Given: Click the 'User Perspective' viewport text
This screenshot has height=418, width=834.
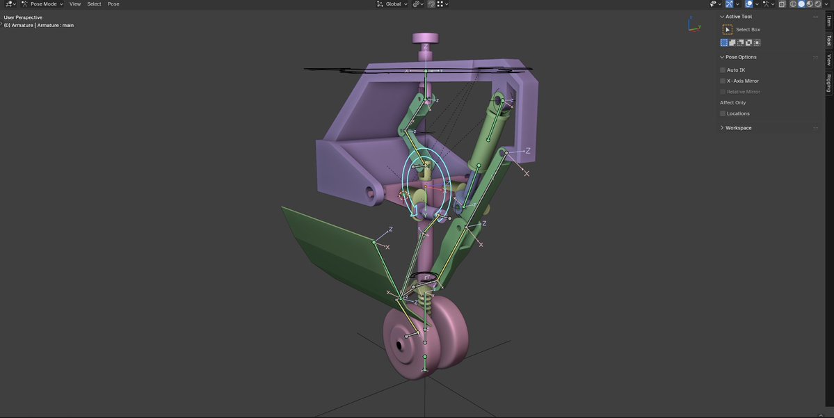Looking at the screenshot, I should [23, 17].
